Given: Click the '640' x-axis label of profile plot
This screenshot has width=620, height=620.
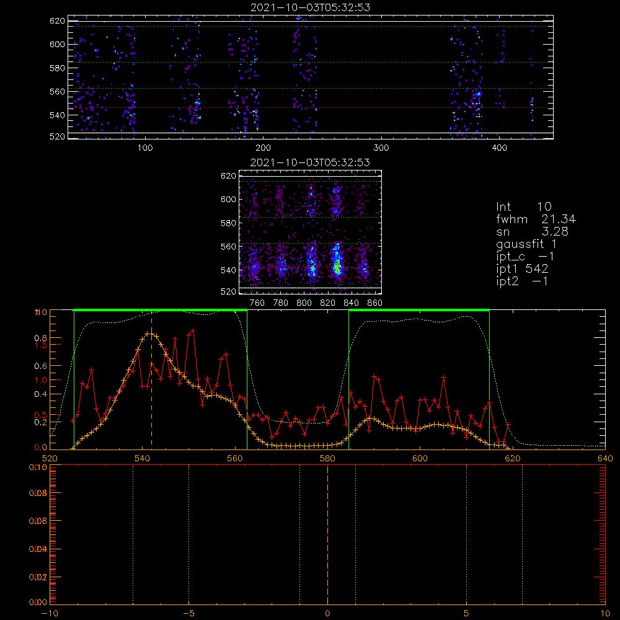Looking at the screenshot, I should point(605,458).
